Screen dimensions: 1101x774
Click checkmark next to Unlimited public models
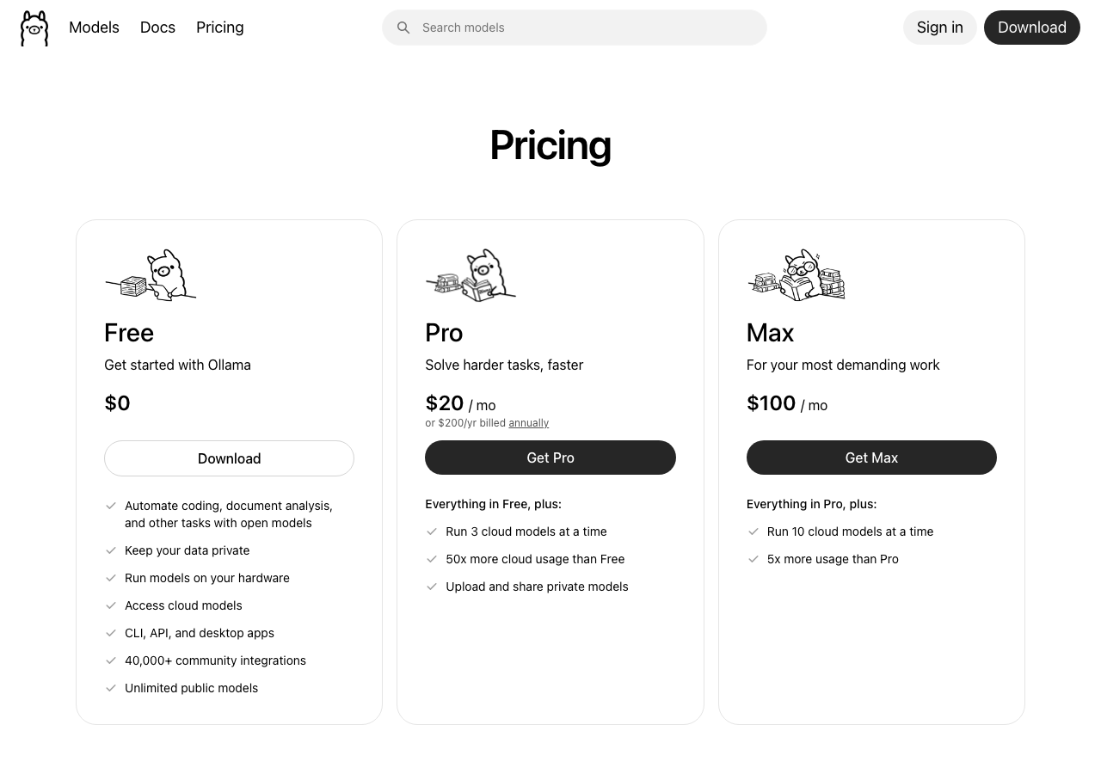click(x=111, y=688)
